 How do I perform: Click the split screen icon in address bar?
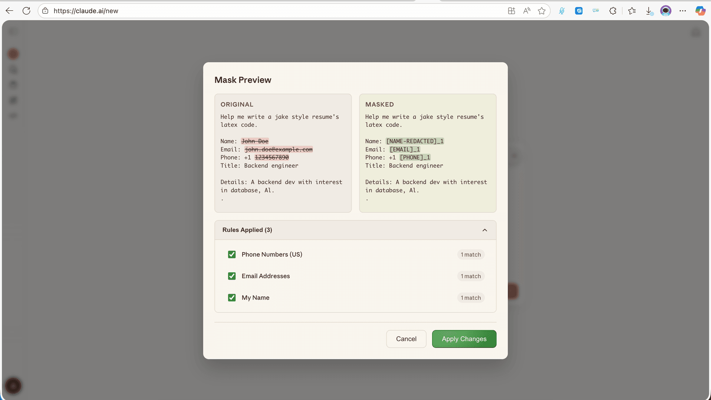tap(511, 11)
